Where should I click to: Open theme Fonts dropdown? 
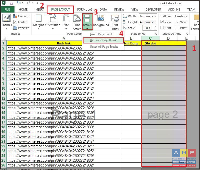20,22
